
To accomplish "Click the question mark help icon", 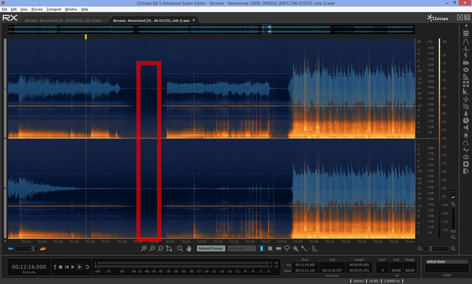I will [x=467, y=18].
